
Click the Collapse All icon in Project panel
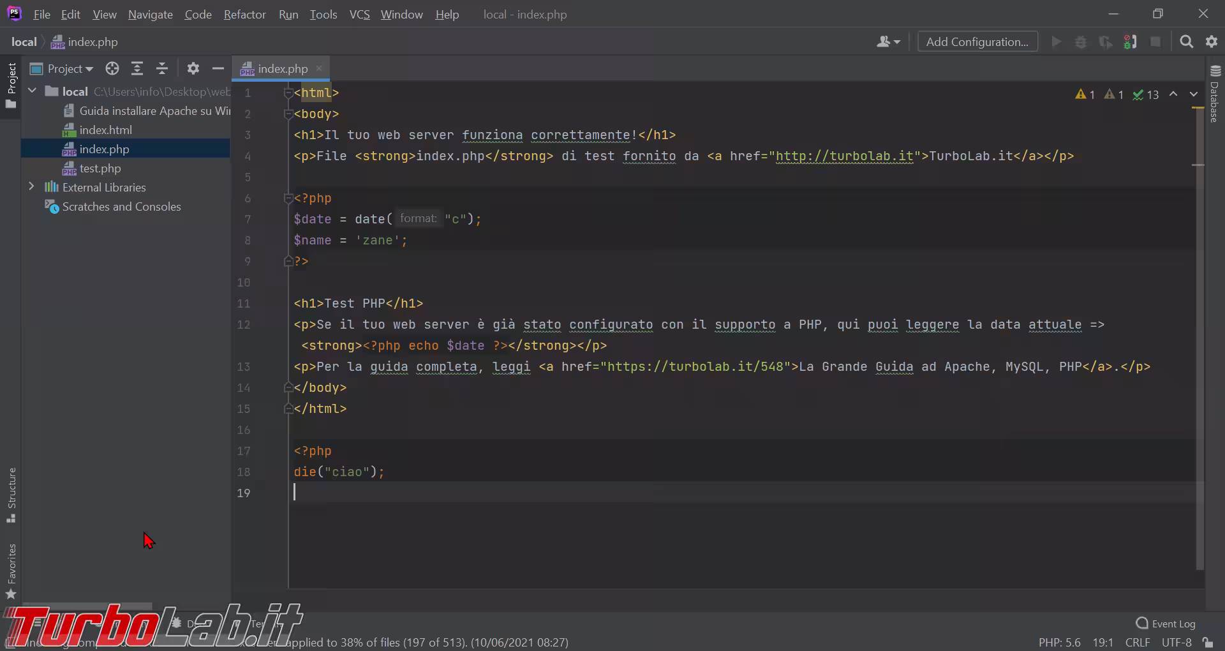click(162, 68)
